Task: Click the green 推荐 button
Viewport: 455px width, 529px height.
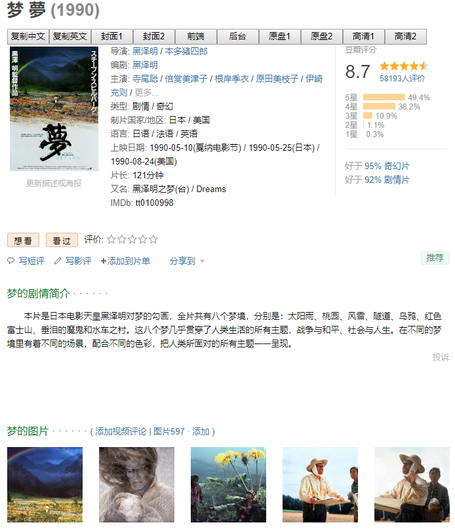Action: pyautogui.click(x=435, y=258)
